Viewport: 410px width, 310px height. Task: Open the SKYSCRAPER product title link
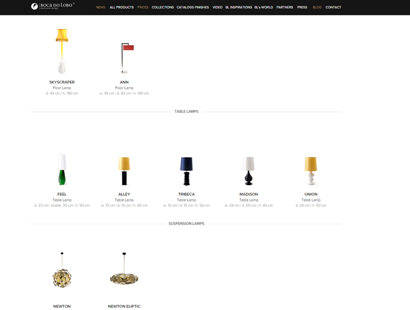pyautogui.click(x=62, y=82)
